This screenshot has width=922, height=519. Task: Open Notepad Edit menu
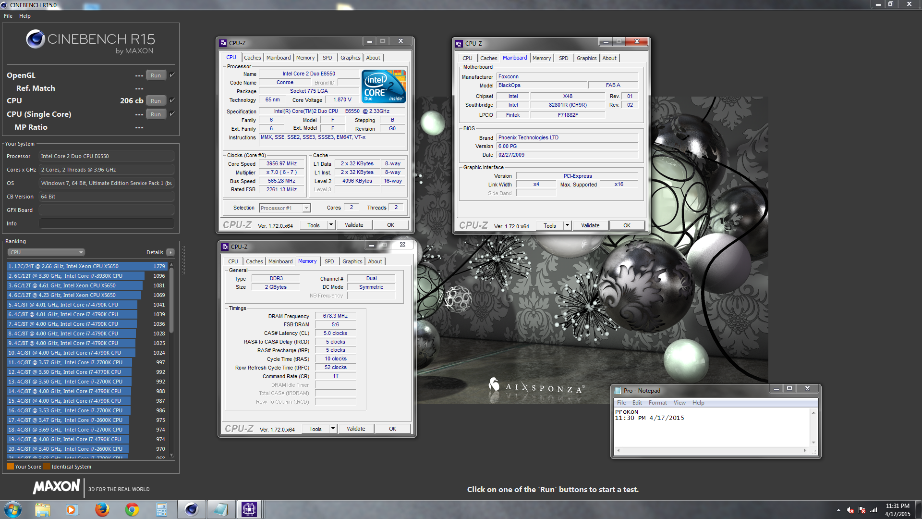tap(637, 403)
